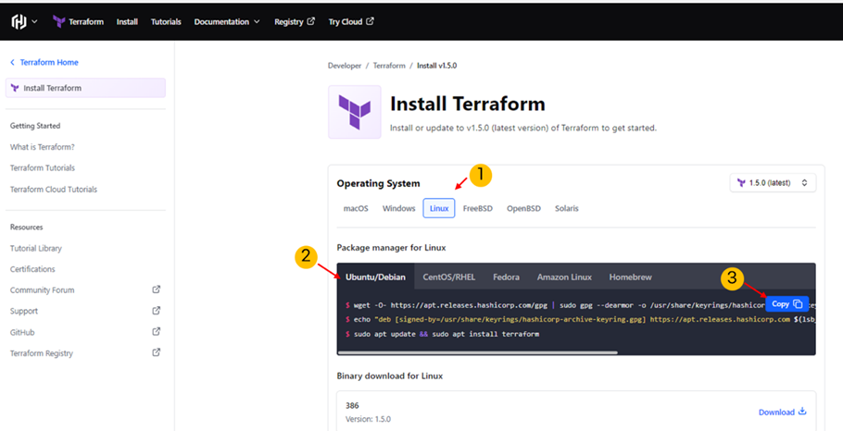Click the Terraform icon in sidebar item

pyautogui.click(x=15, y=88)
